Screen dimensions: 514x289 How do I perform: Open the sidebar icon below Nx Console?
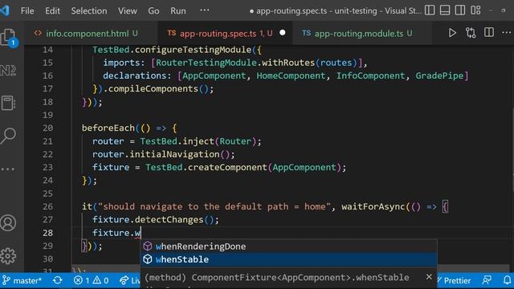[x=8, y=103]
